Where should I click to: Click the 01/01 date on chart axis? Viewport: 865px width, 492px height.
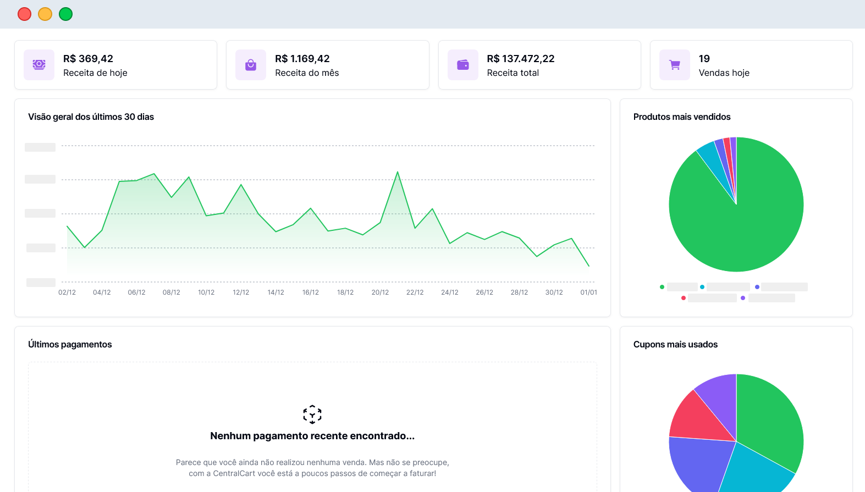click(x=589, y=292)
